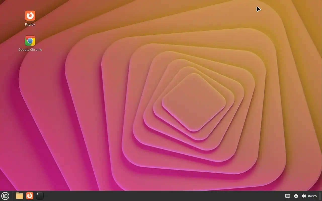This screenshot has height=201, width=322.
Task: Click the show desktop strip at panel end
Action: coord(320,196)
